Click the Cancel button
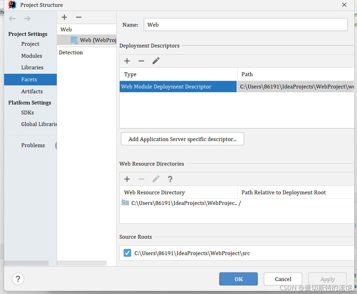This screenshot has height=294, width=357. click(283, 279)
